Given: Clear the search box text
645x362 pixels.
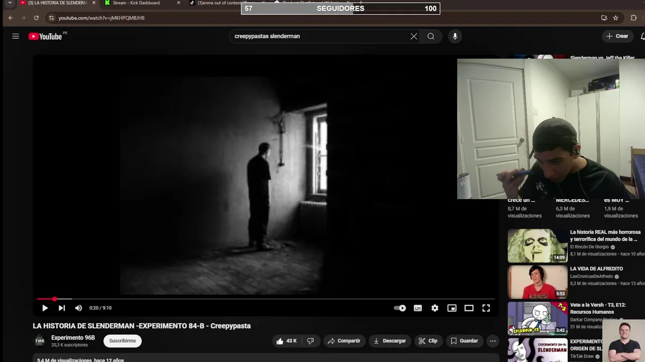Looking at the screenshot, I should [x=414, y=36].
